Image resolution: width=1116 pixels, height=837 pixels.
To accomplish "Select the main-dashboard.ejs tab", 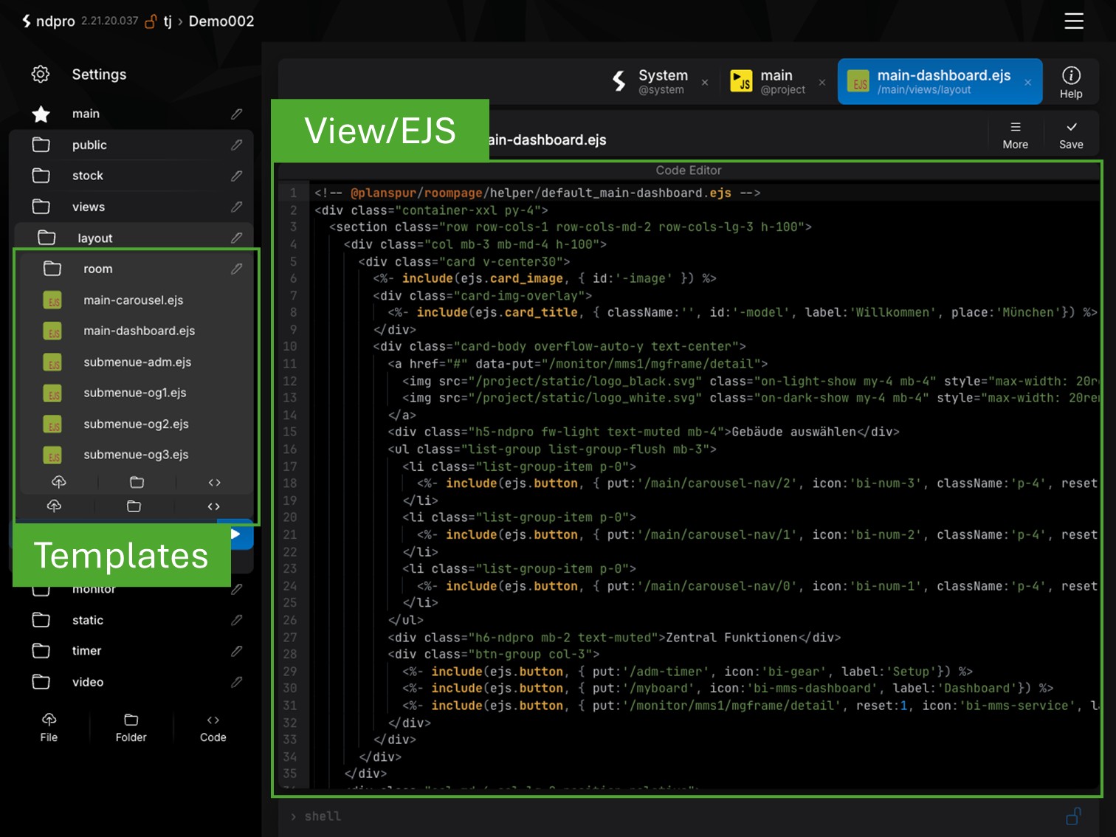I will [x=940, y=81].
